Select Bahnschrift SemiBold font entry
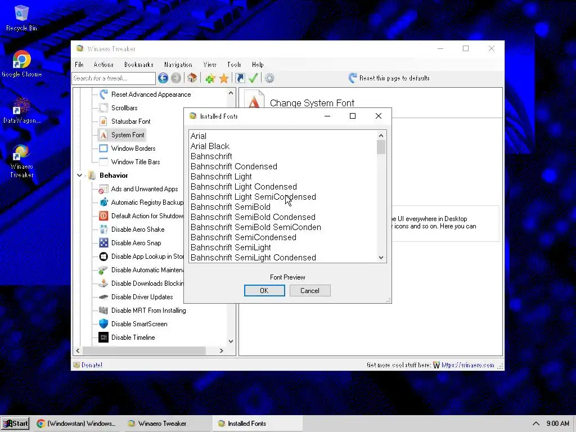Screen dimensions: 576x432 coord(230,207)
